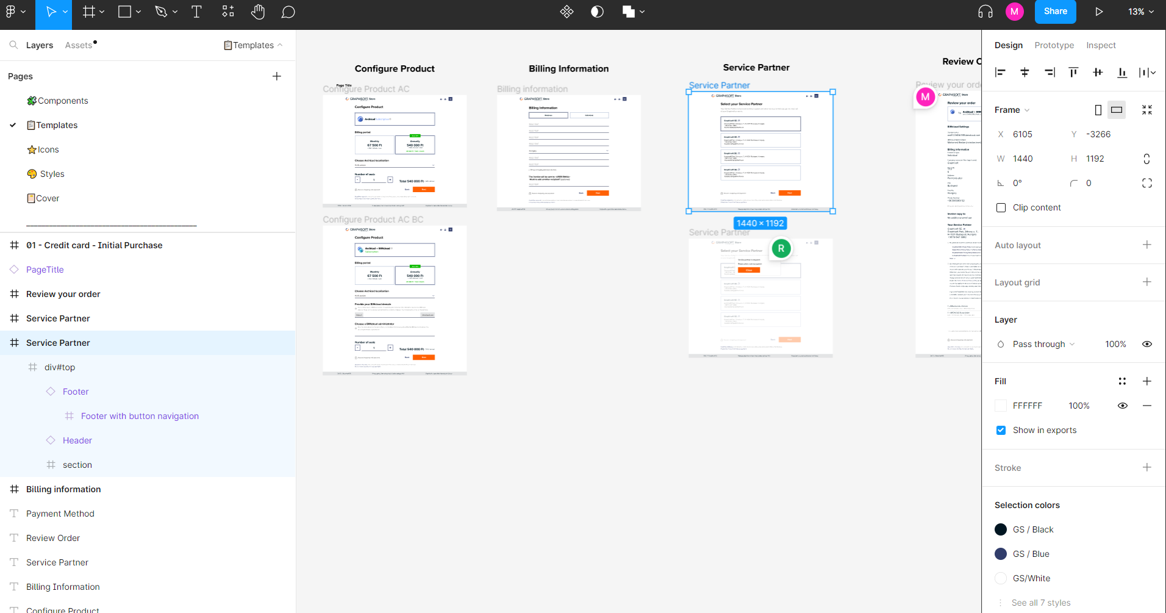
Task: Select the Hand tool
Action: (258, 12)
